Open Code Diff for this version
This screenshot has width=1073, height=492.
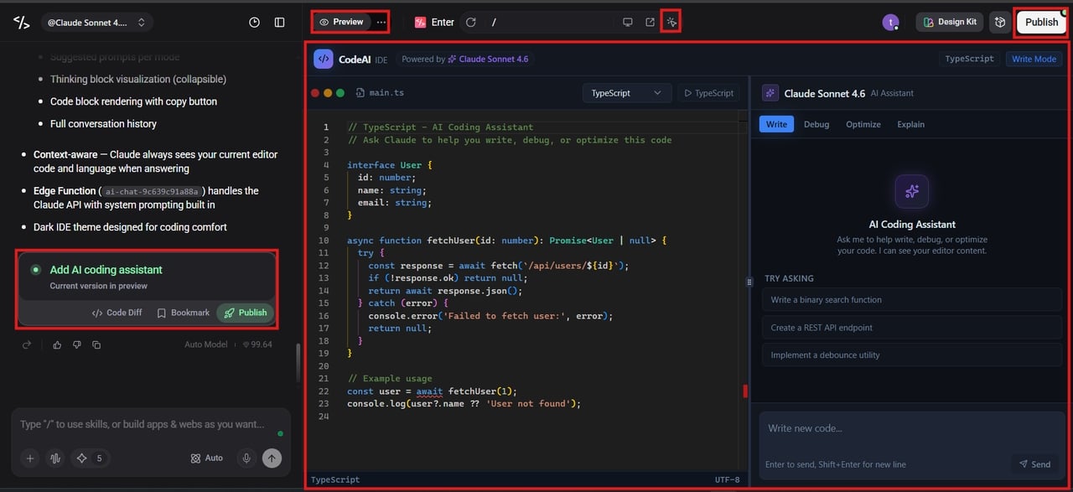pos(117,313)
